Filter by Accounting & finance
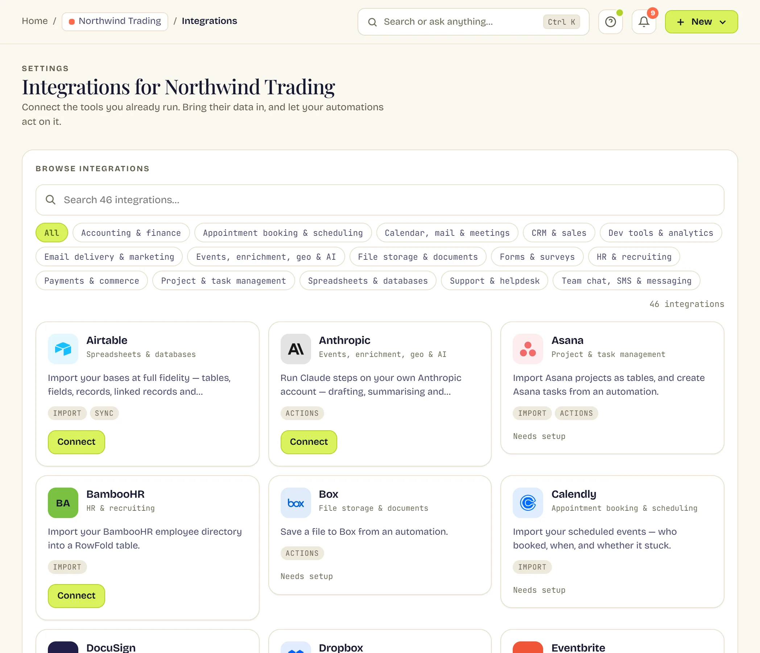 (131, 233)
